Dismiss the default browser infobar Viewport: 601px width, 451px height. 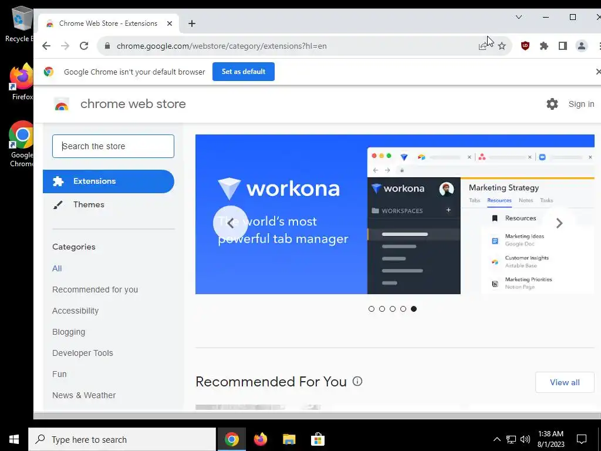(x=598, y=72)
